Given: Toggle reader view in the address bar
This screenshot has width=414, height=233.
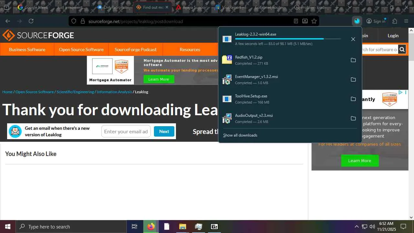Looking at the screenshot, I should pyautogui.click(x=296, y=21).
